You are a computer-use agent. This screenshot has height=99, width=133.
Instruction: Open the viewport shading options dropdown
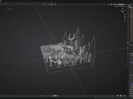(125, 4)
